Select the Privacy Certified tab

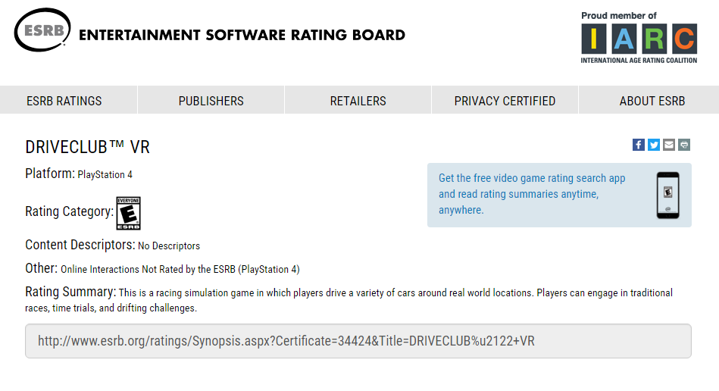pos(505,101)
